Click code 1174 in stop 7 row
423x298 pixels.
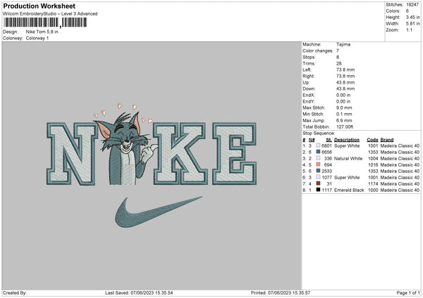[373, 183]
